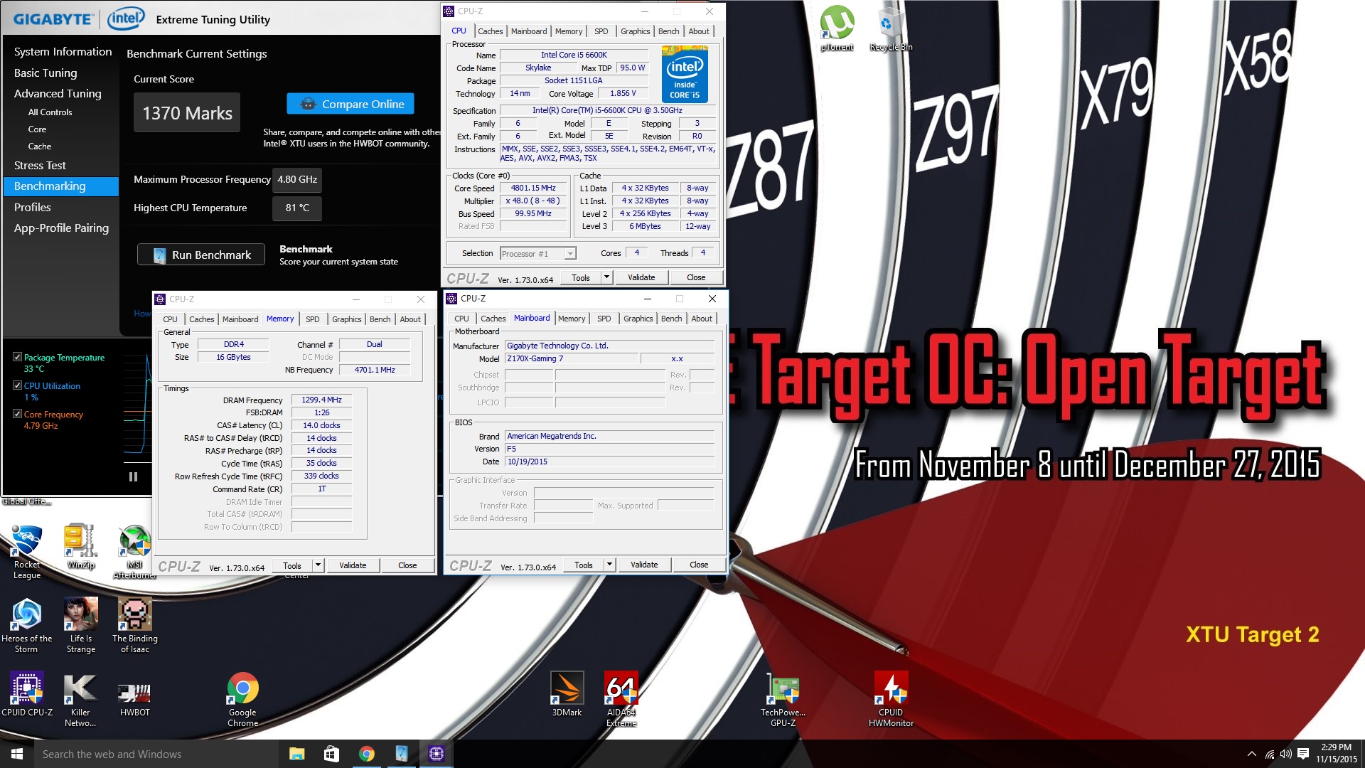Open App-Profile Pairing in XTU
The image size is (1365, 768).
pos(61,228)
